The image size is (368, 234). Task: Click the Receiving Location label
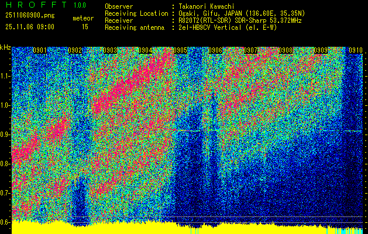pos(136,13)
